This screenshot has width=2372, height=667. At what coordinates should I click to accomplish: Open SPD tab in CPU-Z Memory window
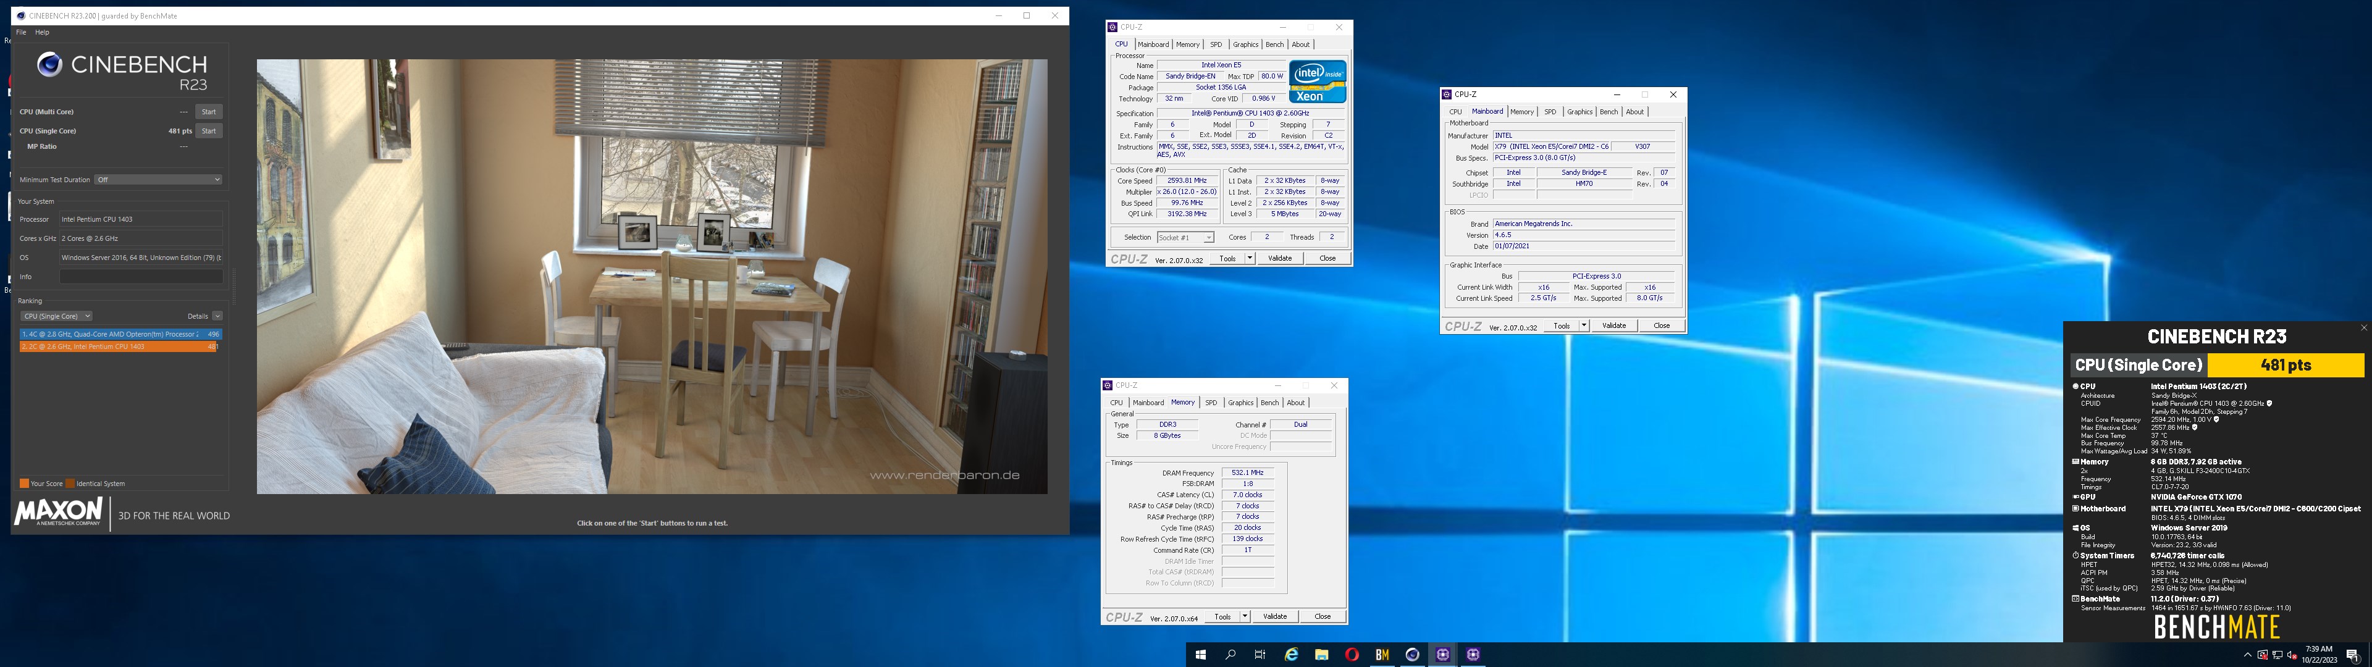(1211, 403)
